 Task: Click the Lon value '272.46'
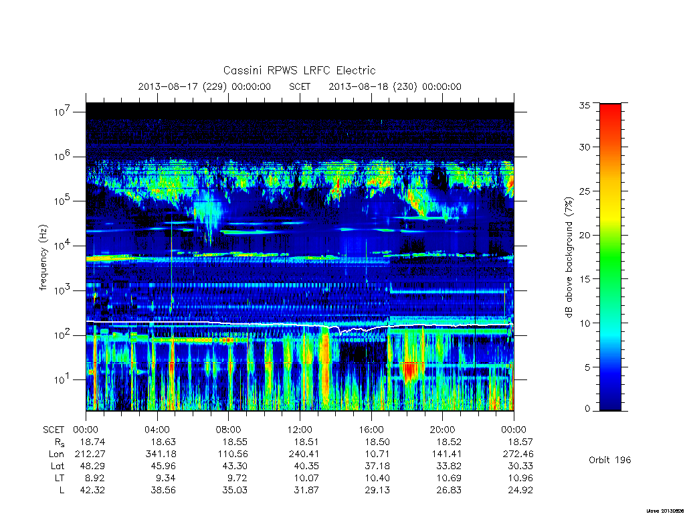(x=518, y=454)
